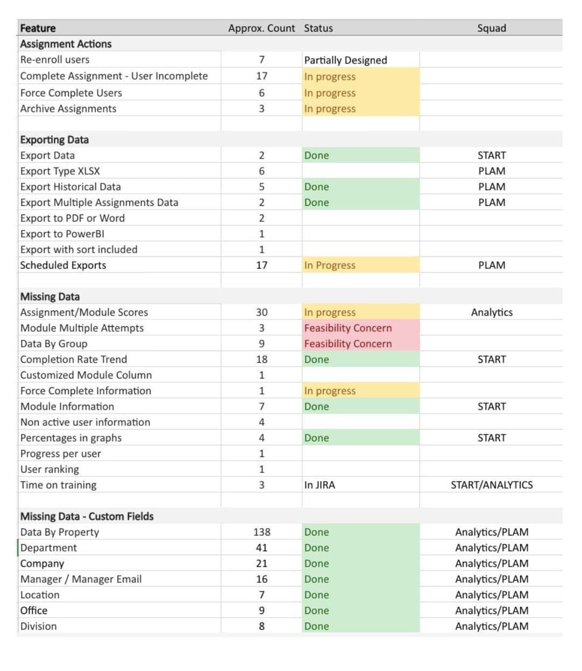The height and width of the screenshot is (671, 582).
Task: Select the Completion Rate Trend Done status
Action: (x=361, y=359)
